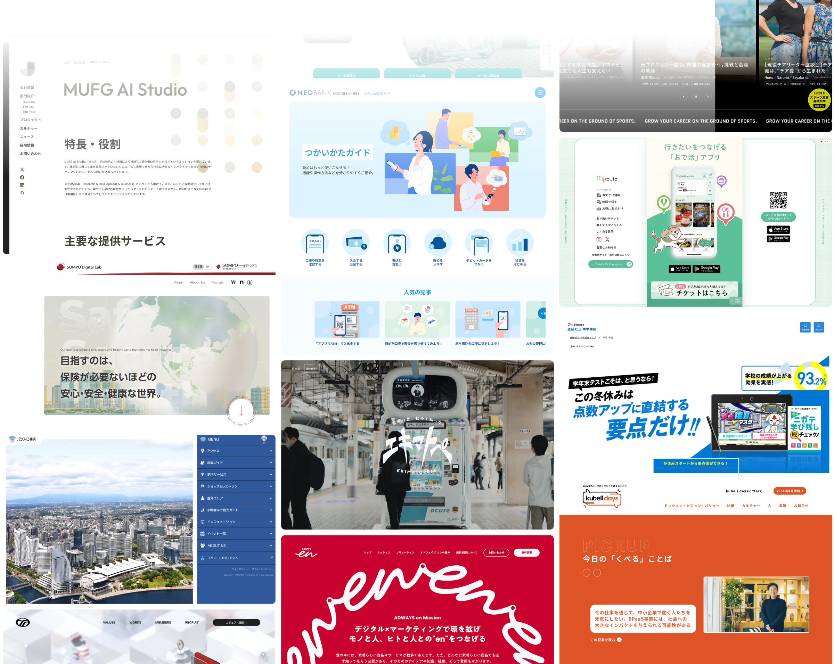Open WORKS in the bottom-left site header
The height and width of the screenshot is (664, 834).
click(x=135, y=623)
